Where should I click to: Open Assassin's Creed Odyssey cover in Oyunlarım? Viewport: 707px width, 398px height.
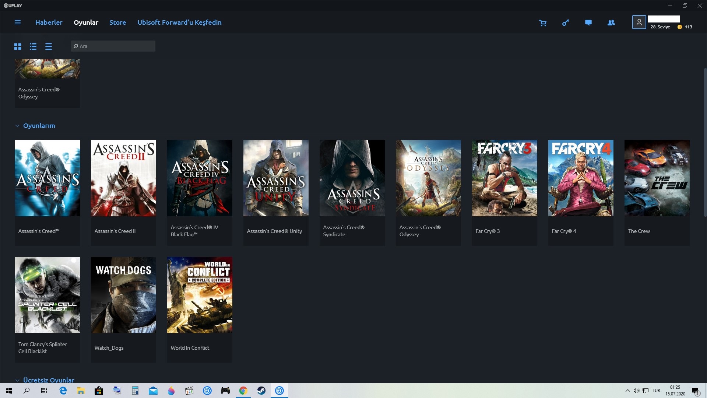point(428,178)
